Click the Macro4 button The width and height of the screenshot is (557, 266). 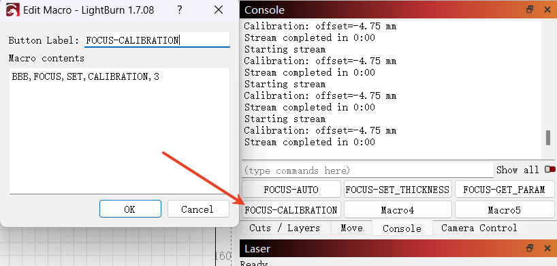[398, 209]
